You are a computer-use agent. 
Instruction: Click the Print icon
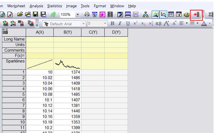(87, 14)
